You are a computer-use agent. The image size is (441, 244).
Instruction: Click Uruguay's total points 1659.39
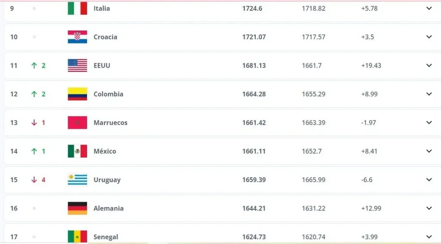pos(254,180)
